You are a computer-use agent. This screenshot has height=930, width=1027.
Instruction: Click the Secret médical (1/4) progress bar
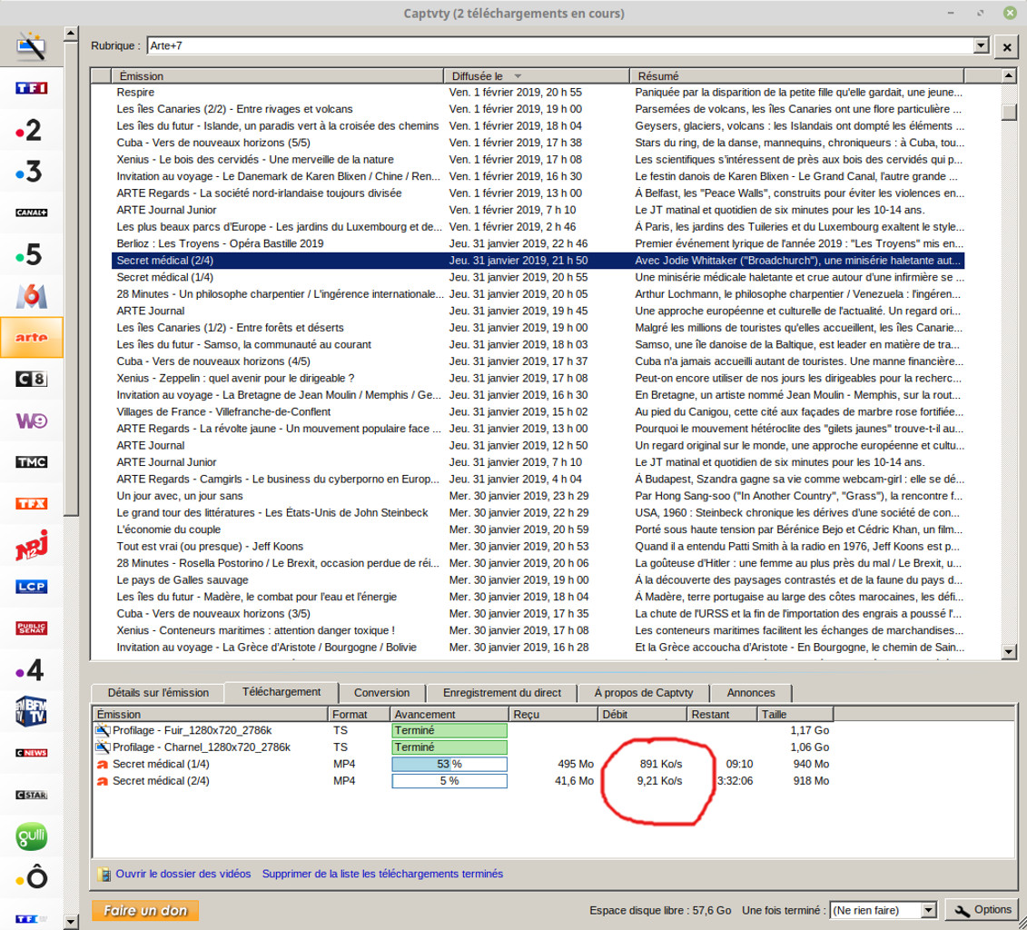tap(449, 764)
